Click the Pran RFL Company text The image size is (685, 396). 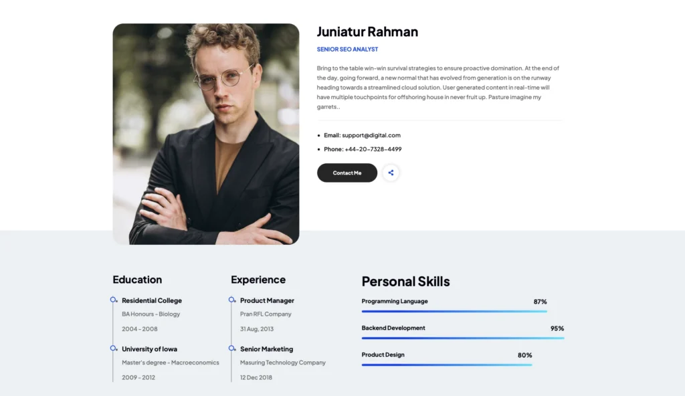click(266, 314)
